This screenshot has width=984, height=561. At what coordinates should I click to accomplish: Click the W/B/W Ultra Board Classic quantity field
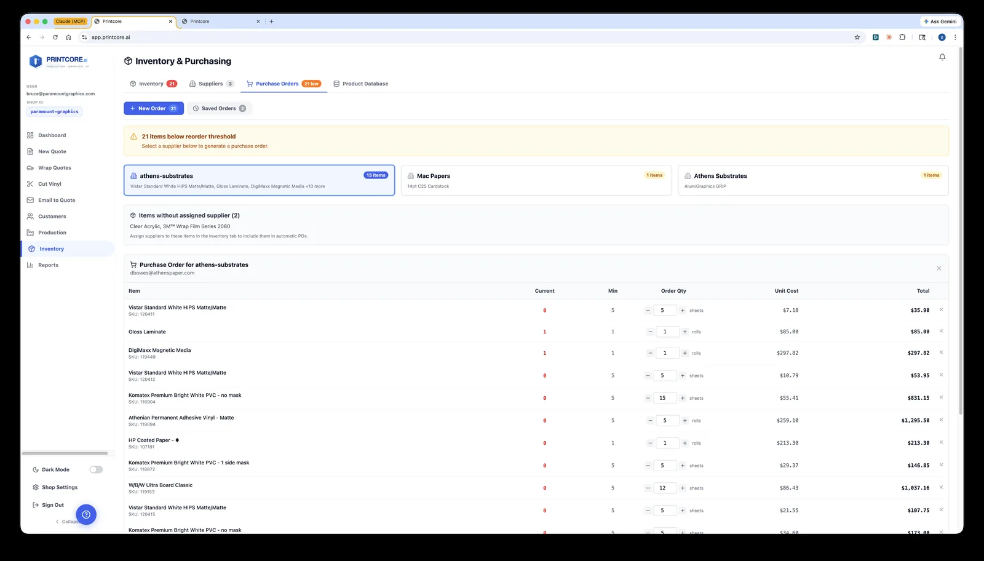(x=665, y=488)
